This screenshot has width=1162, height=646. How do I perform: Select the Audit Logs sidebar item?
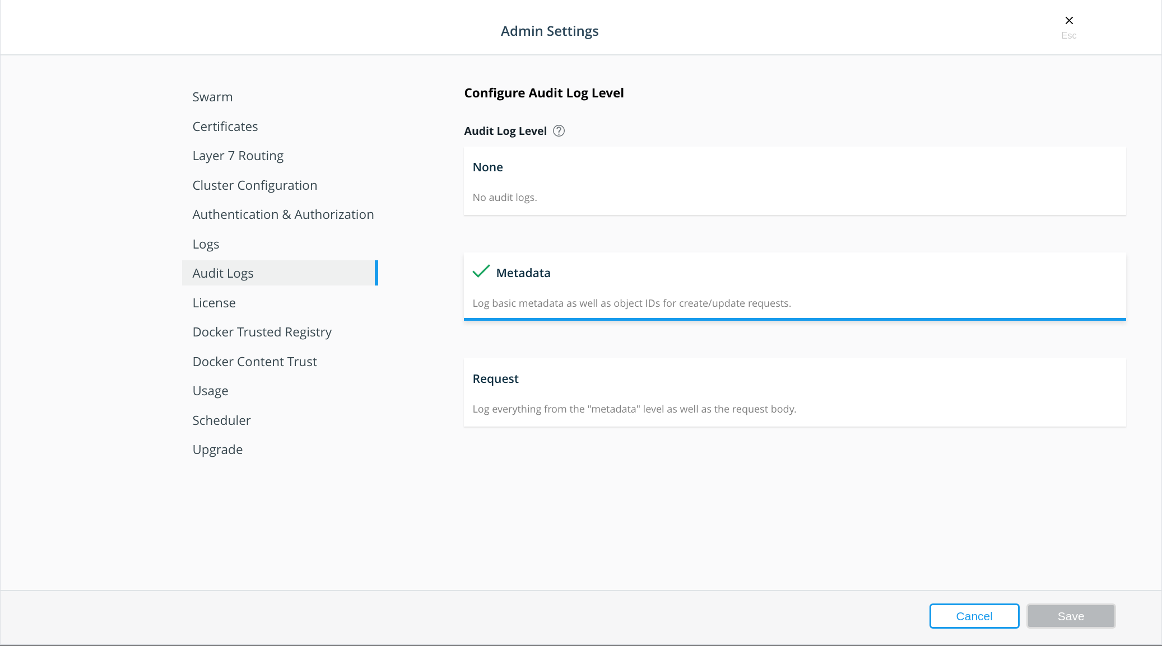coord(222,273)
